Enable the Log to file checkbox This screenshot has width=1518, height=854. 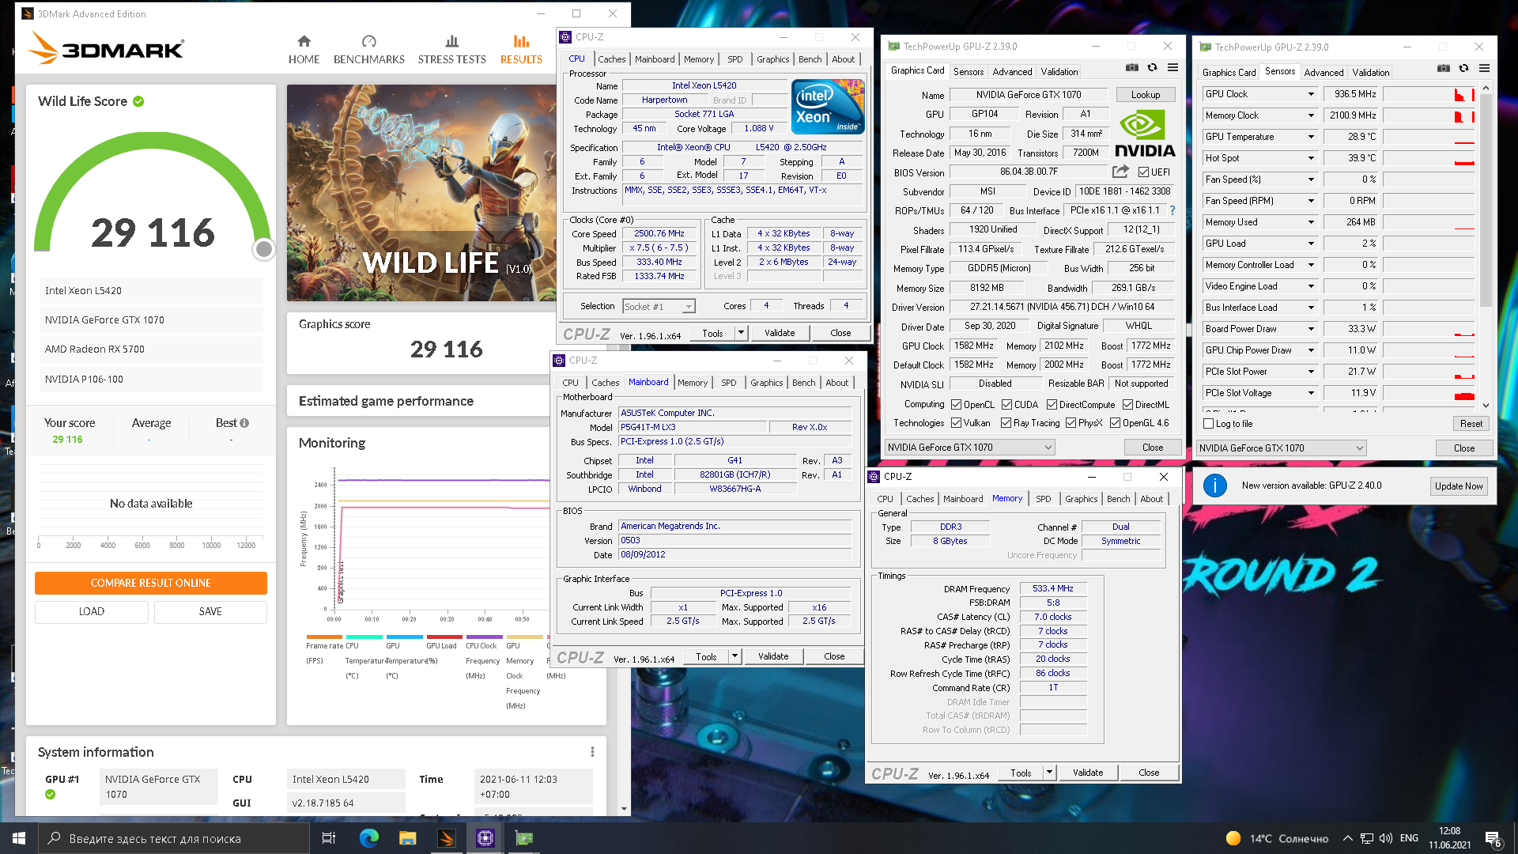coord(1208,424)
